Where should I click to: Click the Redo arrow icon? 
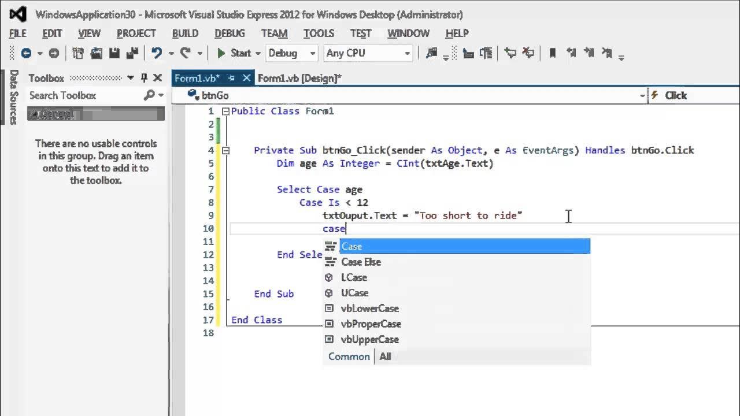click(x=185, y=53)
